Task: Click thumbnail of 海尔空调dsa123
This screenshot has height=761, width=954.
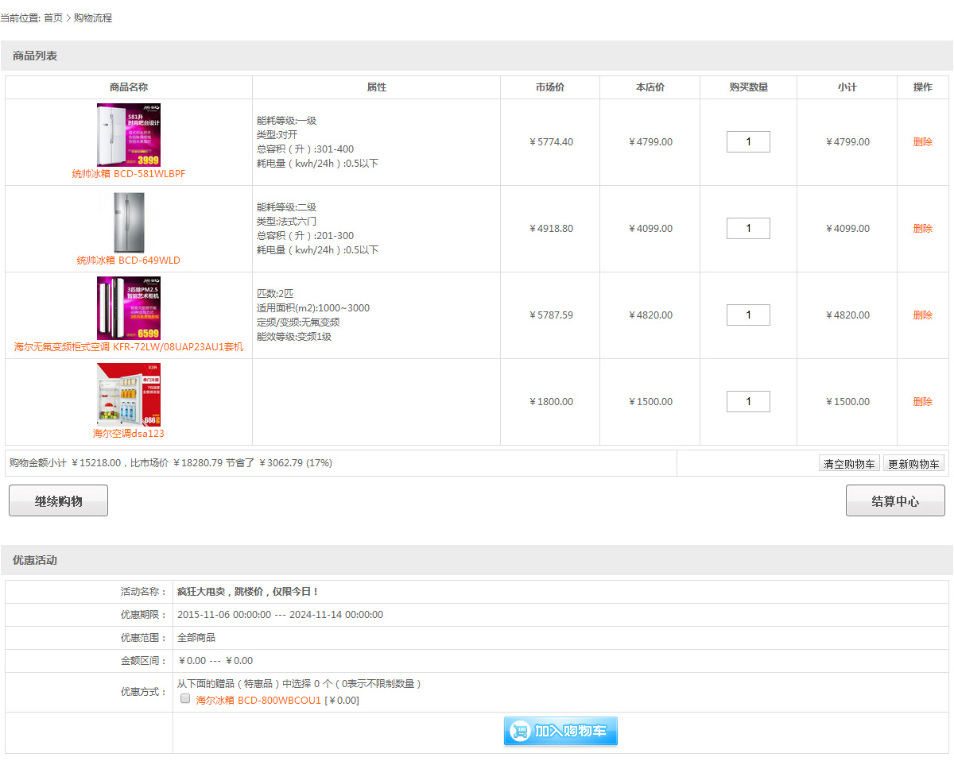Action: pos(129,395)
